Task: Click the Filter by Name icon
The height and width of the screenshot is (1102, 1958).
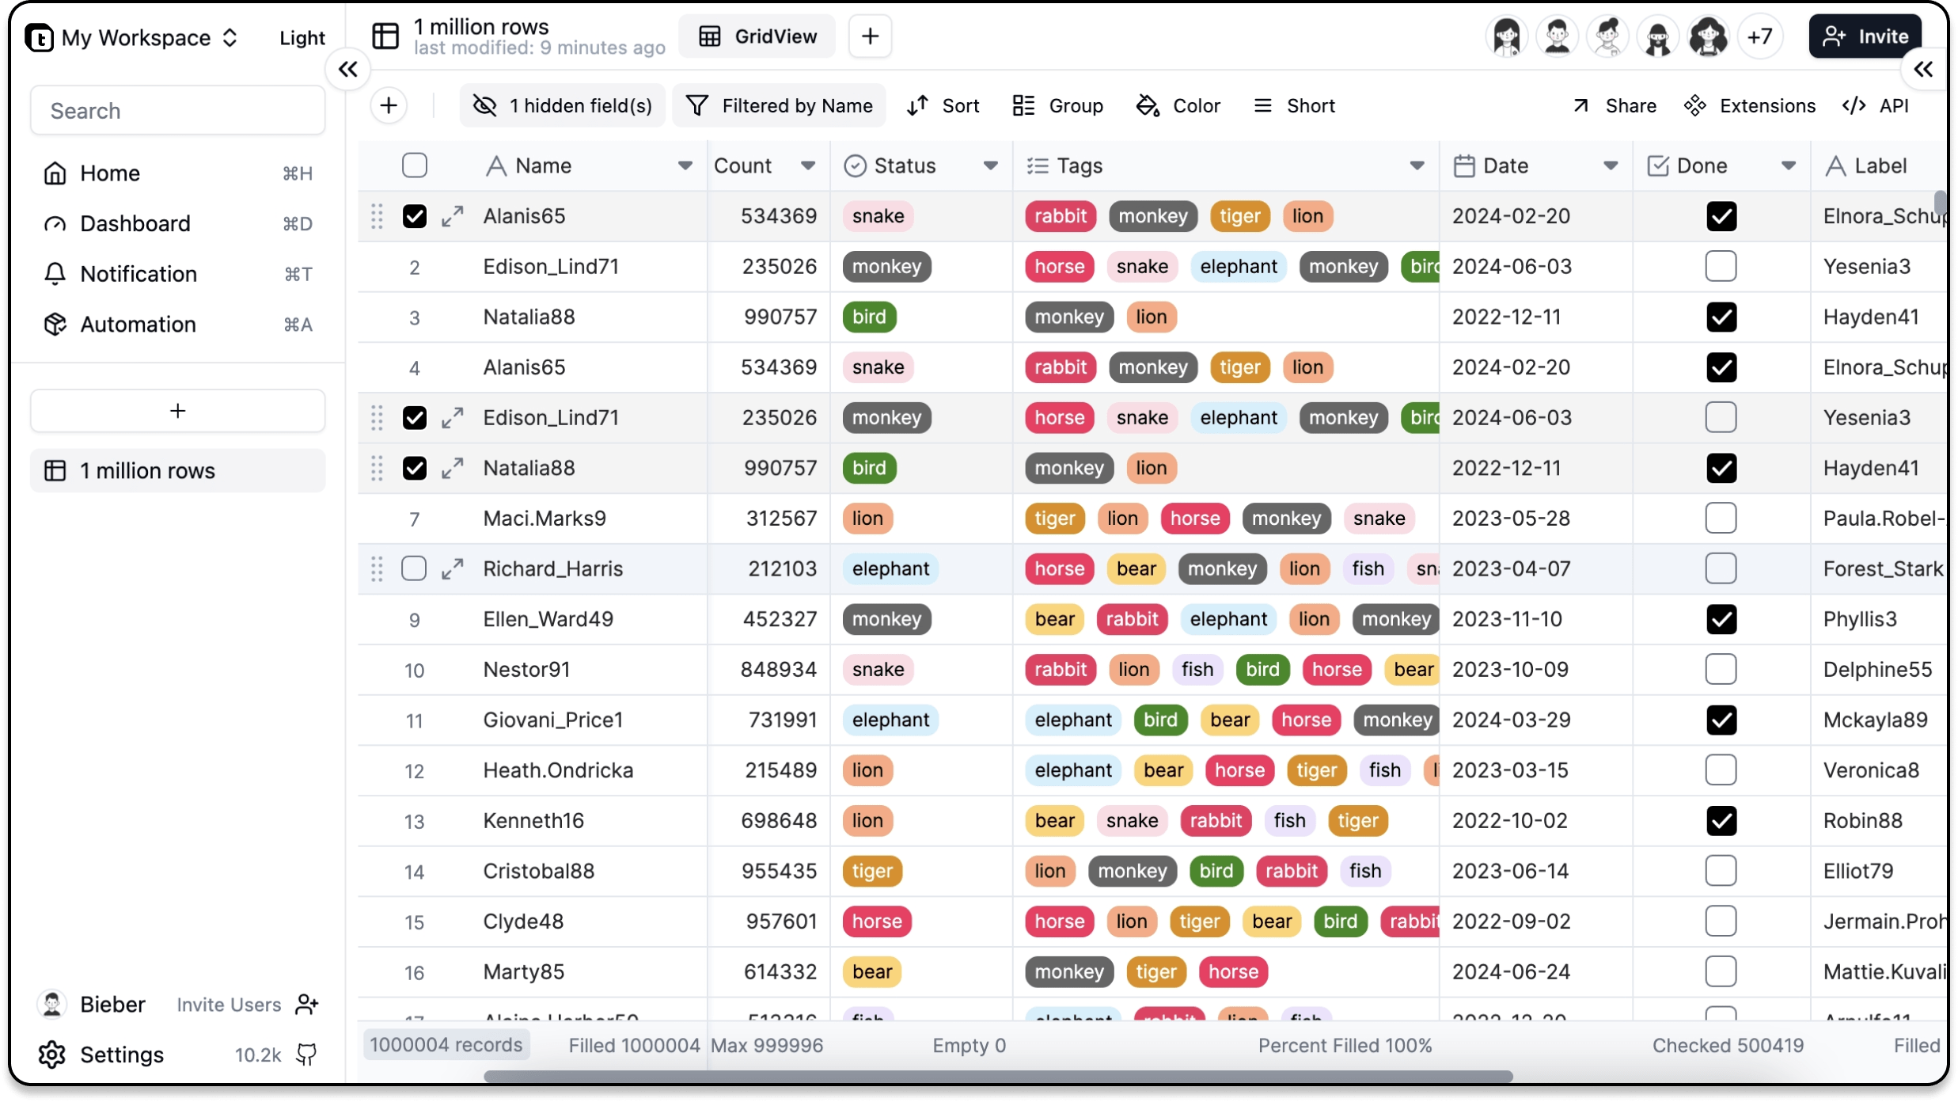Action: click(x=700, y=105)
